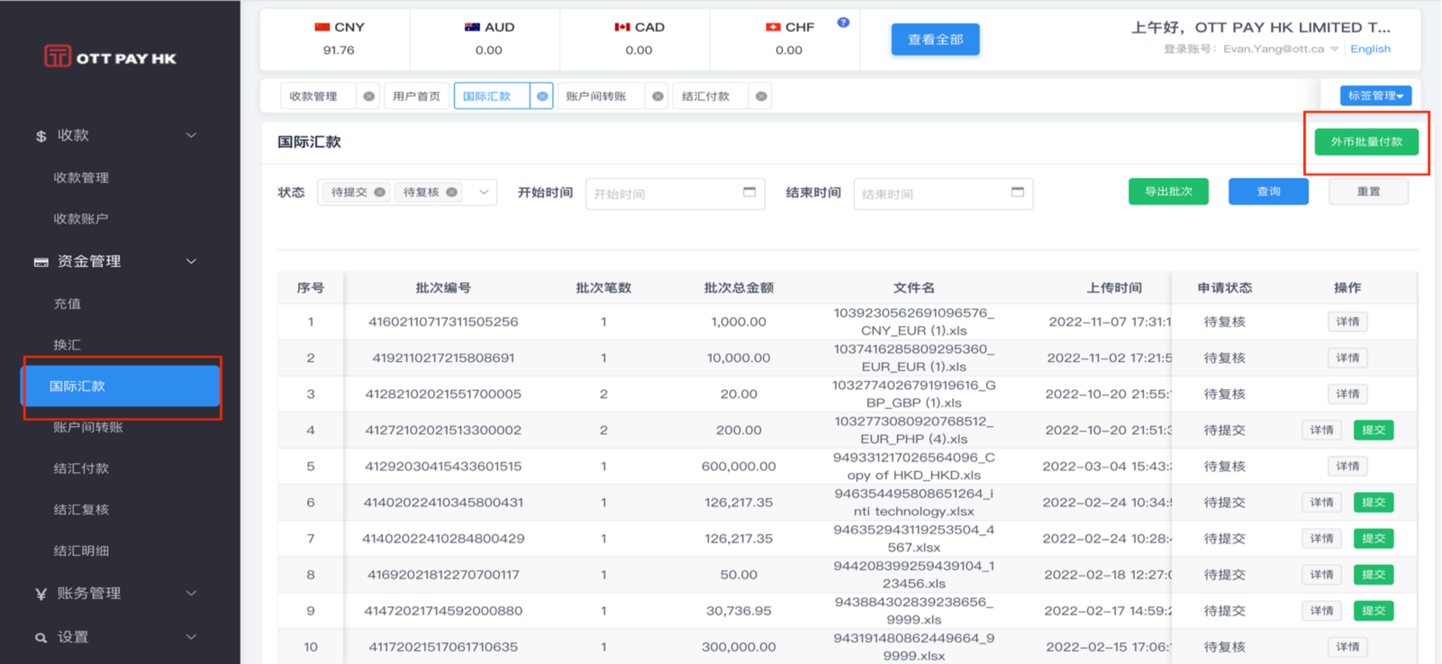Collapse the 资金管理 sidebar section
Viewport: 1442px width, 664px height.
click(x=191, y=261)
